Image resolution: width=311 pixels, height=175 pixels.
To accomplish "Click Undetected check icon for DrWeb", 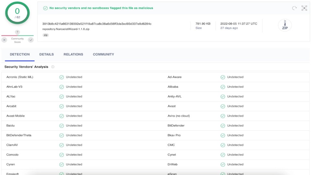I will click(x=223, y=165).
